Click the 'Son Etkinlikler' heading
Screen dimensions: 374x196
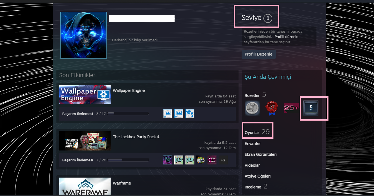(77, 75)
